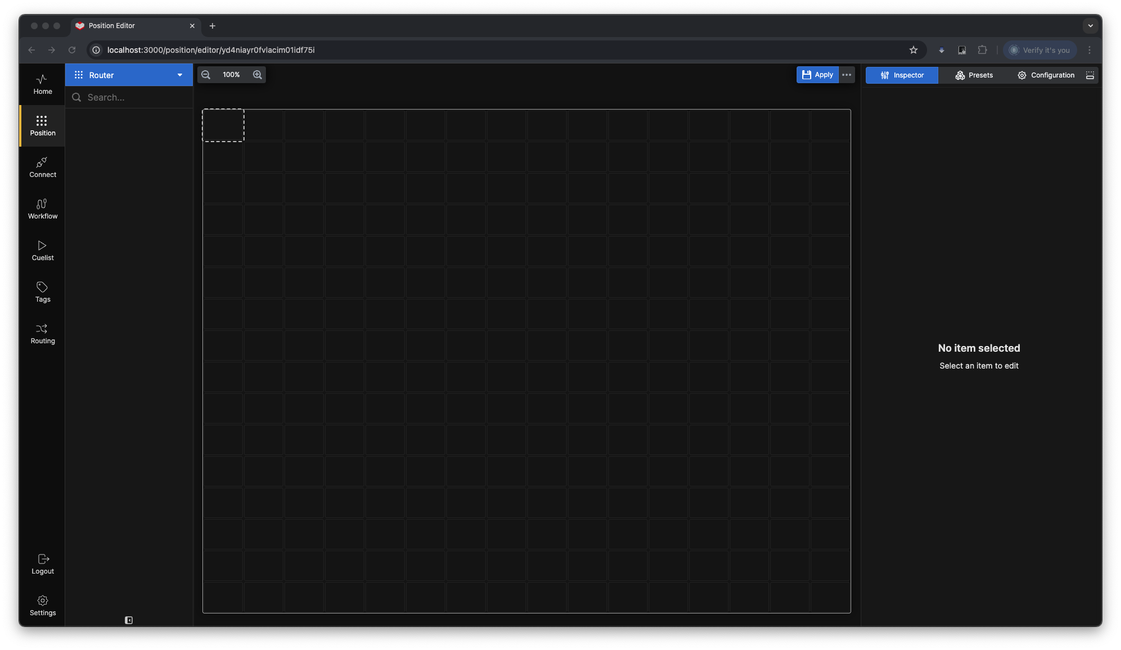Screen dimensions: 1121x650
Task: Open Settings in the sidebar
Action: tap(42, 606)
